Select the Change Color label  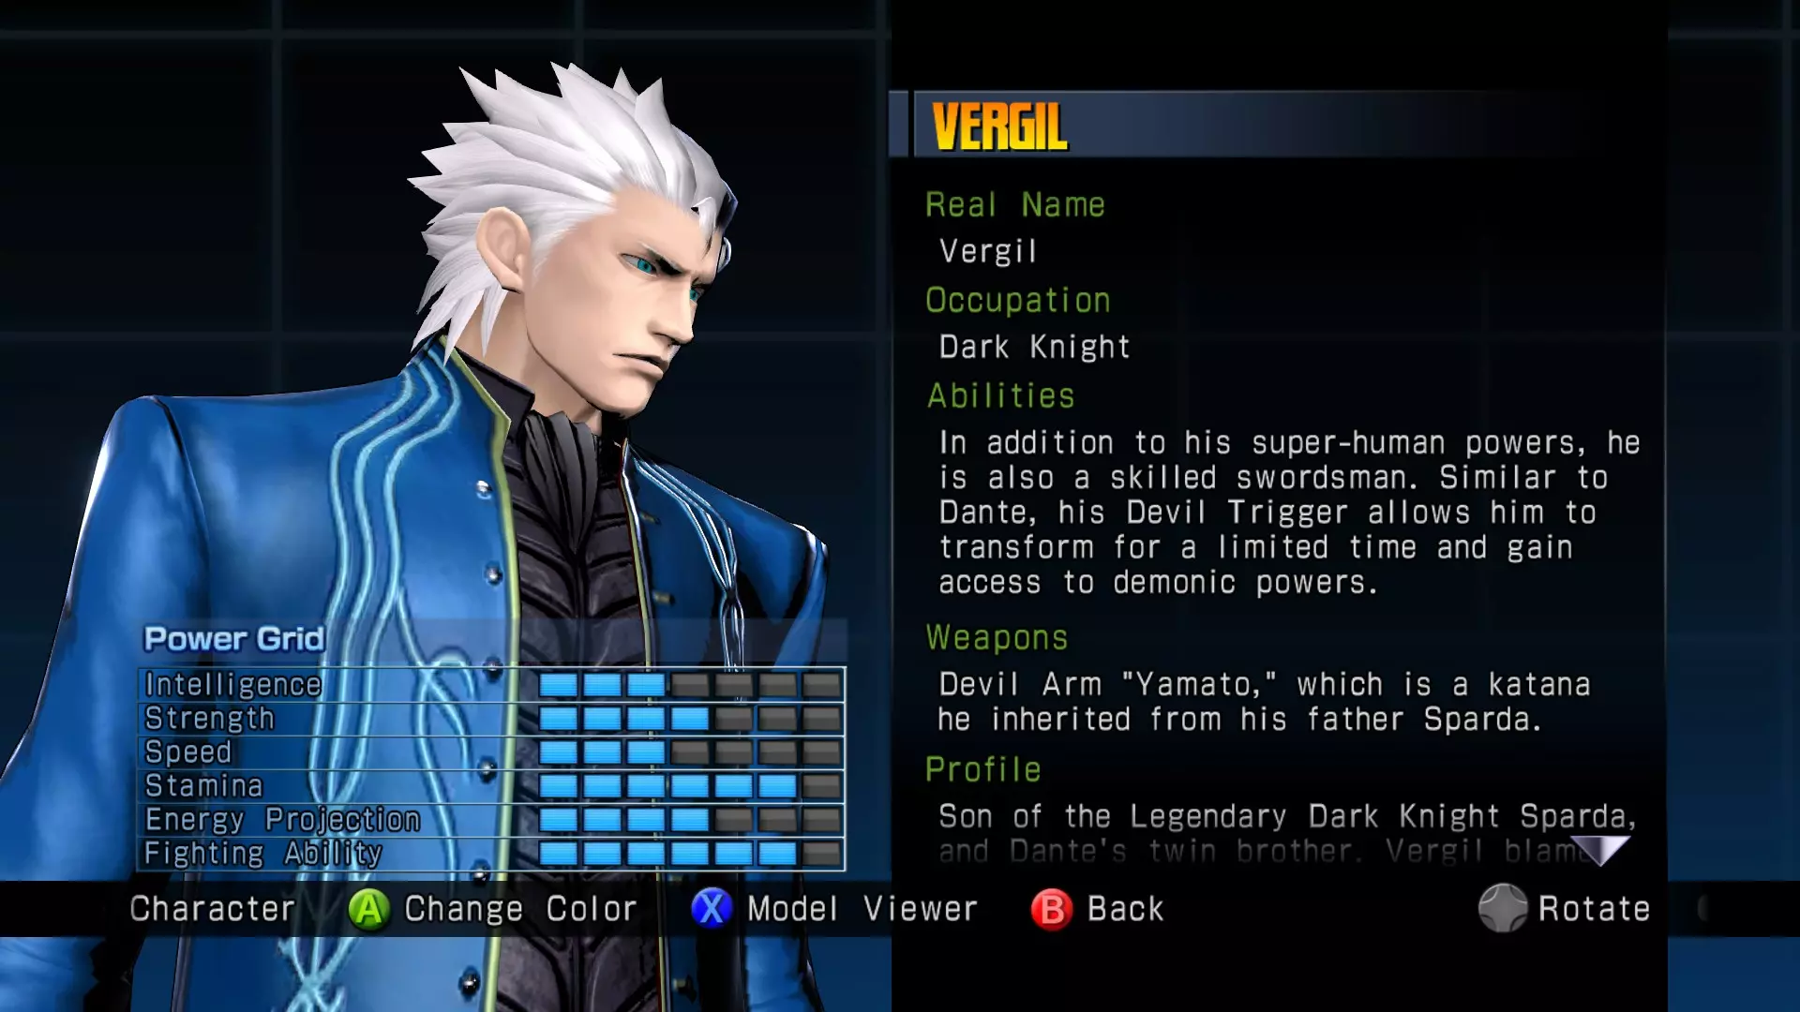tap(520, 909)
